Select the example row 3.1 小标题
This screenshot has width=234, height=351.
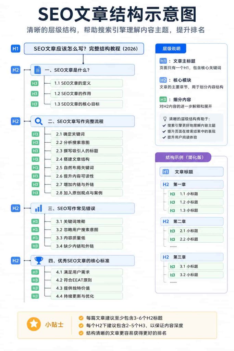point(196,266)
